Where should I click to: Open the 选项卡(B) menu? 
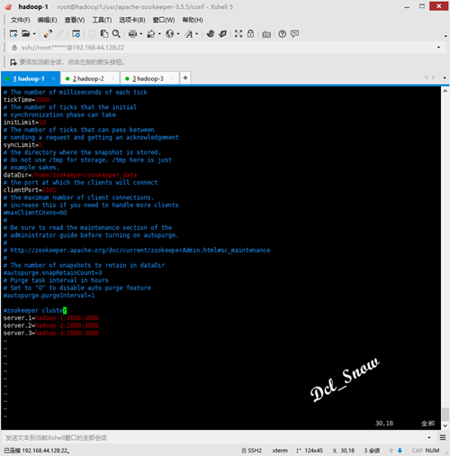pos(132,20)
